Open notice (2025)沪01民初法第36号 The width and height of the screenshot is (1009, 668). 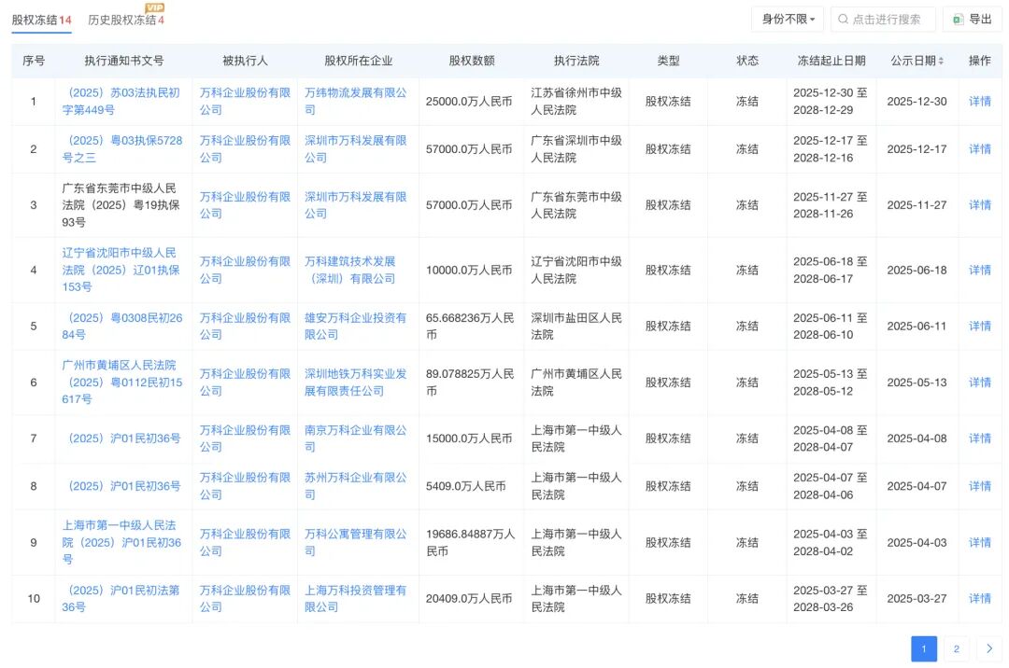[121, 599]
